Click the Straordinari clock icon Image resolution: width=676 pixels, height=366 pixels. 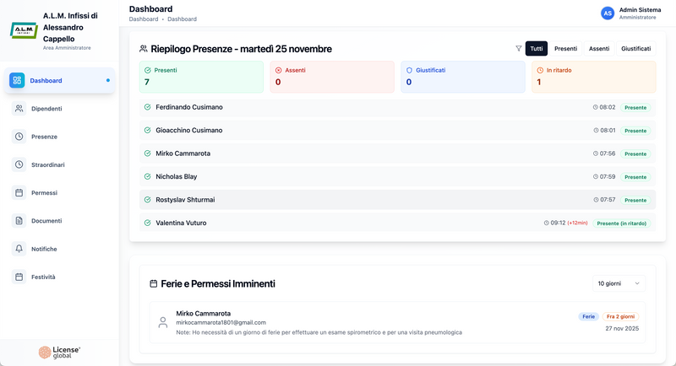coord(19,164)
